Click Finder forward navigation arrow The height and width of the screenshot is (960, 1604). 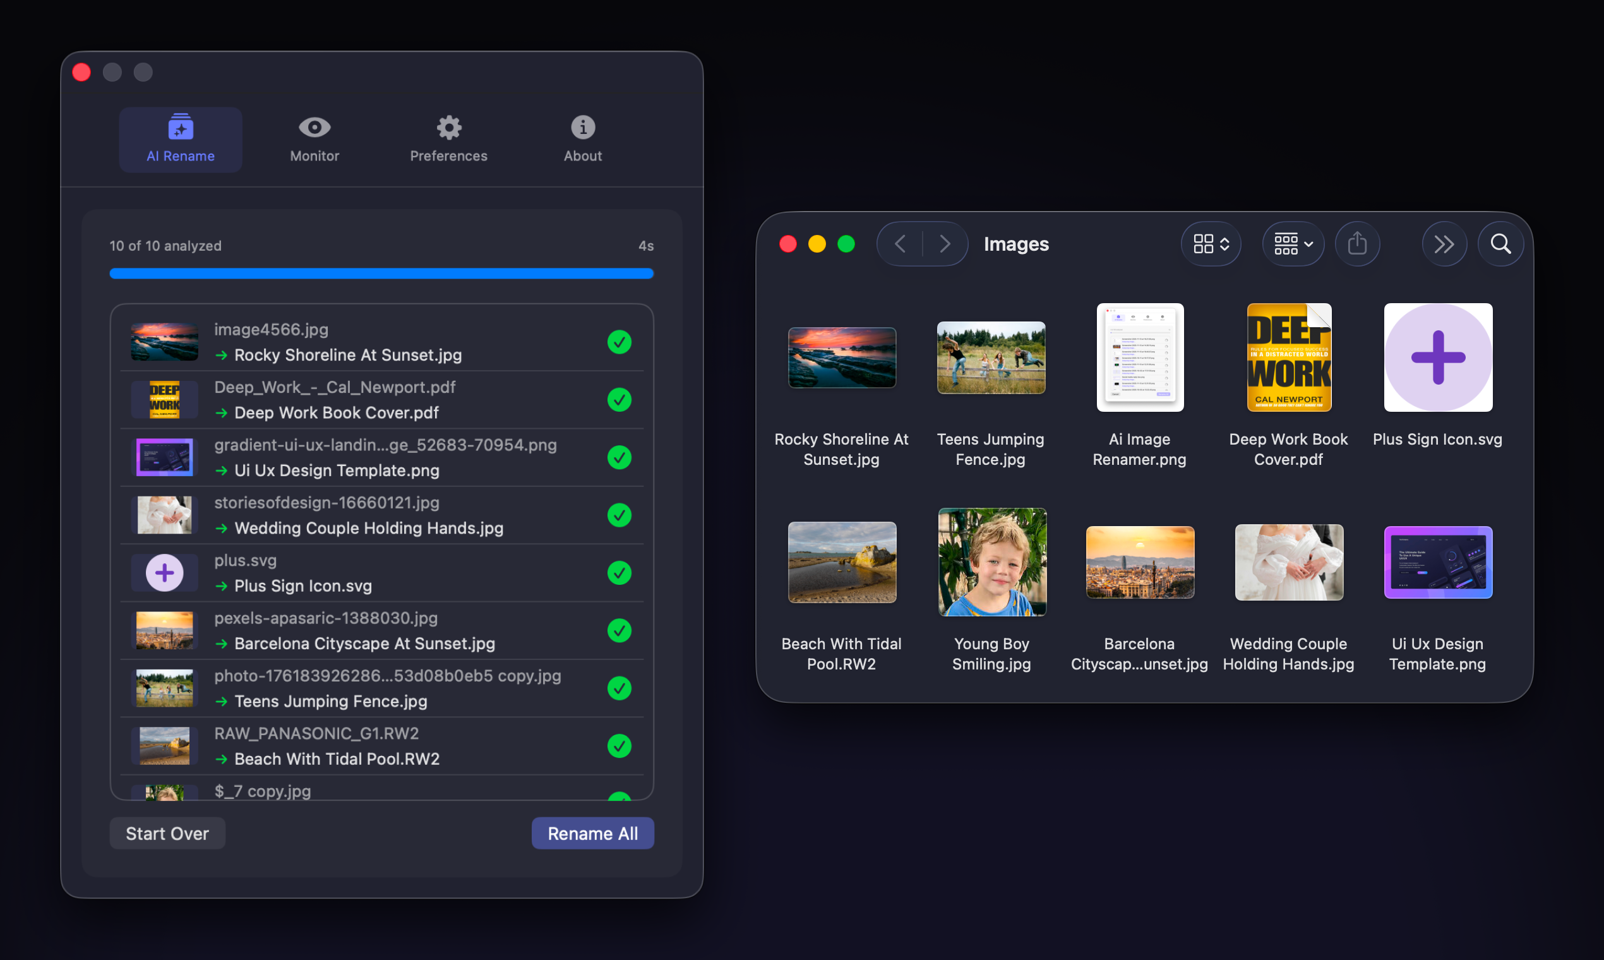(x=945, y=244)
